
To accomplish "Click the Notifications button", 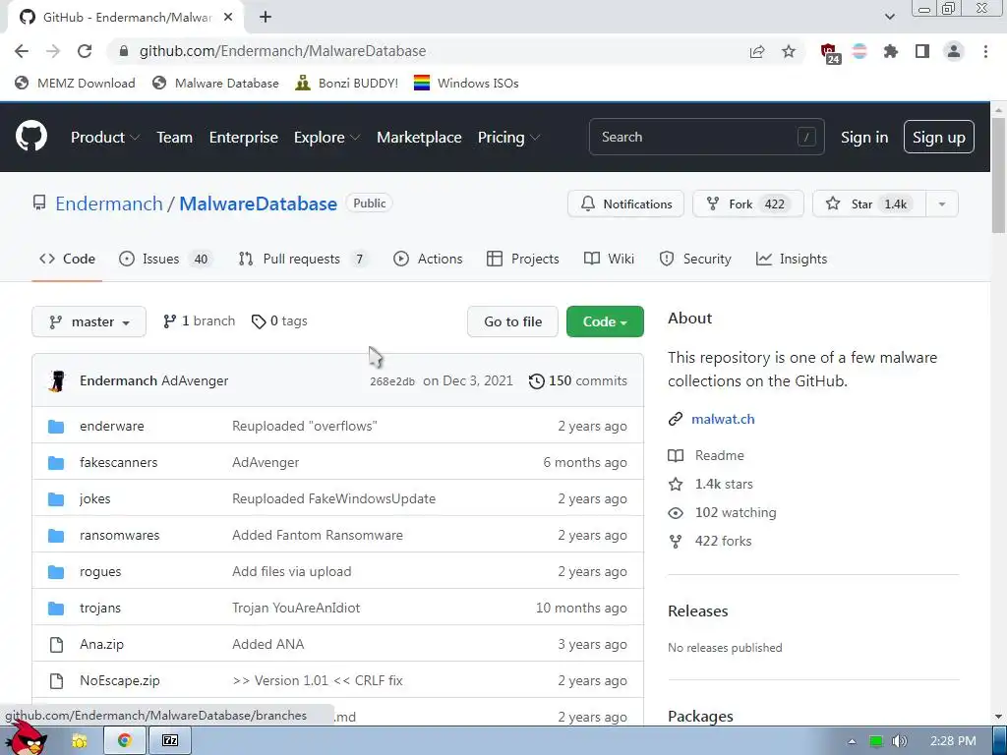I will (x=625, y=204).
